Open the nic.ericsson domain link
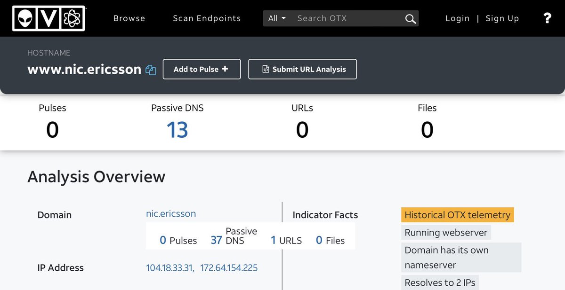 point(171,213)
